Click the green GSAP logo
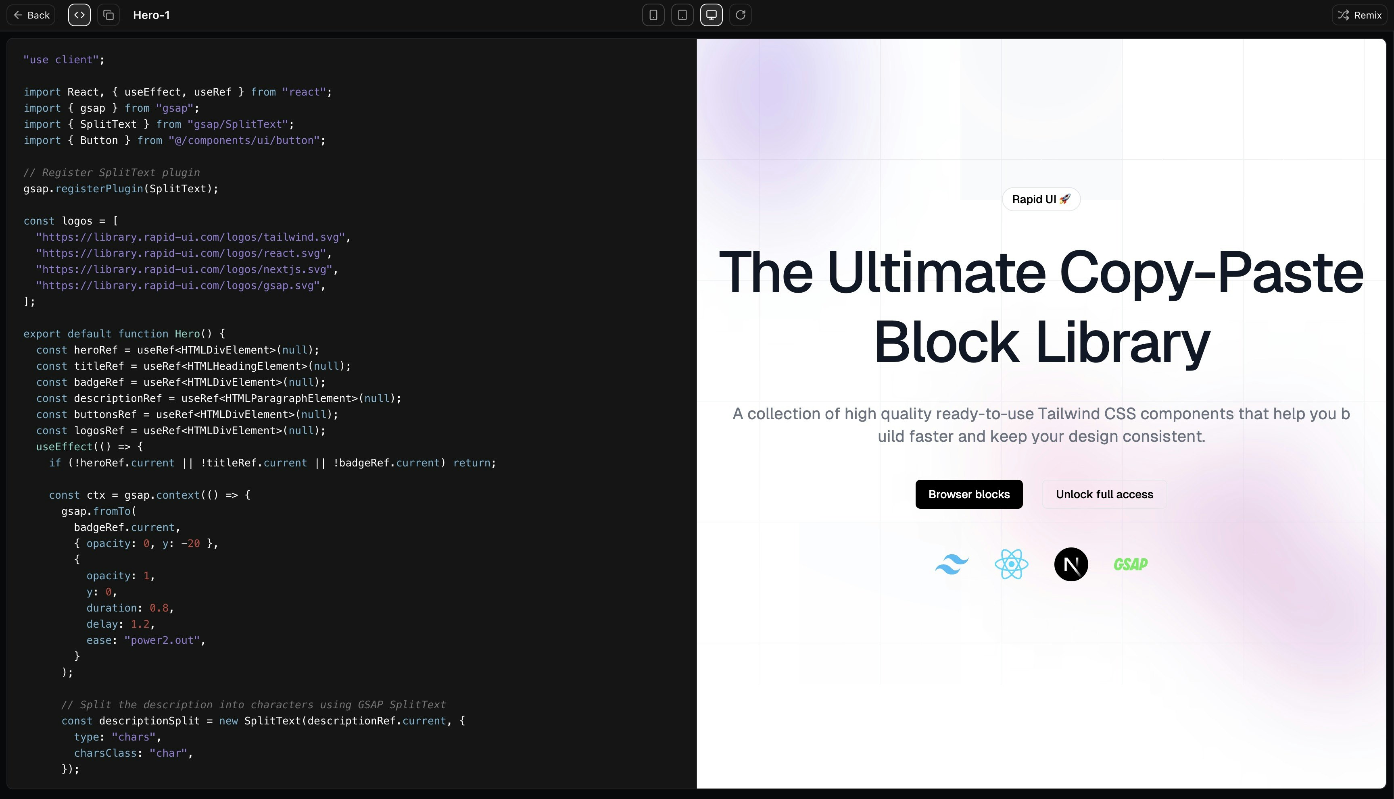Viewport: 1394px width, 799px height. pyautogui.click(x=1130, y=564)
